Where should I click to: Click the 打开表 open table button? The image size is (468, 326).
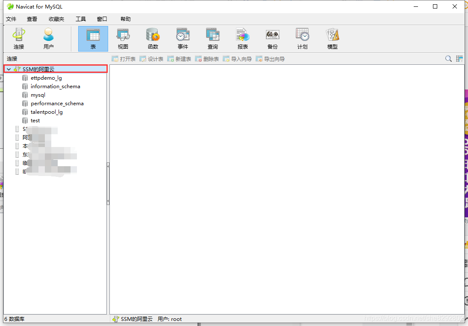tap(124, 59)
